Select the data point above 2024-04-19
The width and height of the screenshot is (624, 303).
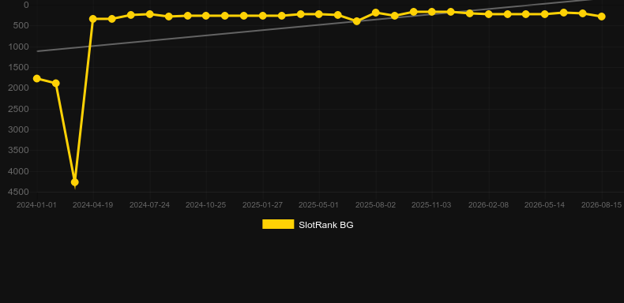[93, 19]
